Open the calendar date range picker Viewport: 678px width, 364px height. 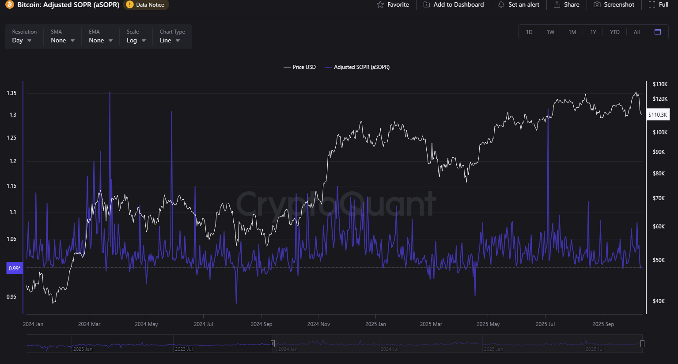coord(658,32)
